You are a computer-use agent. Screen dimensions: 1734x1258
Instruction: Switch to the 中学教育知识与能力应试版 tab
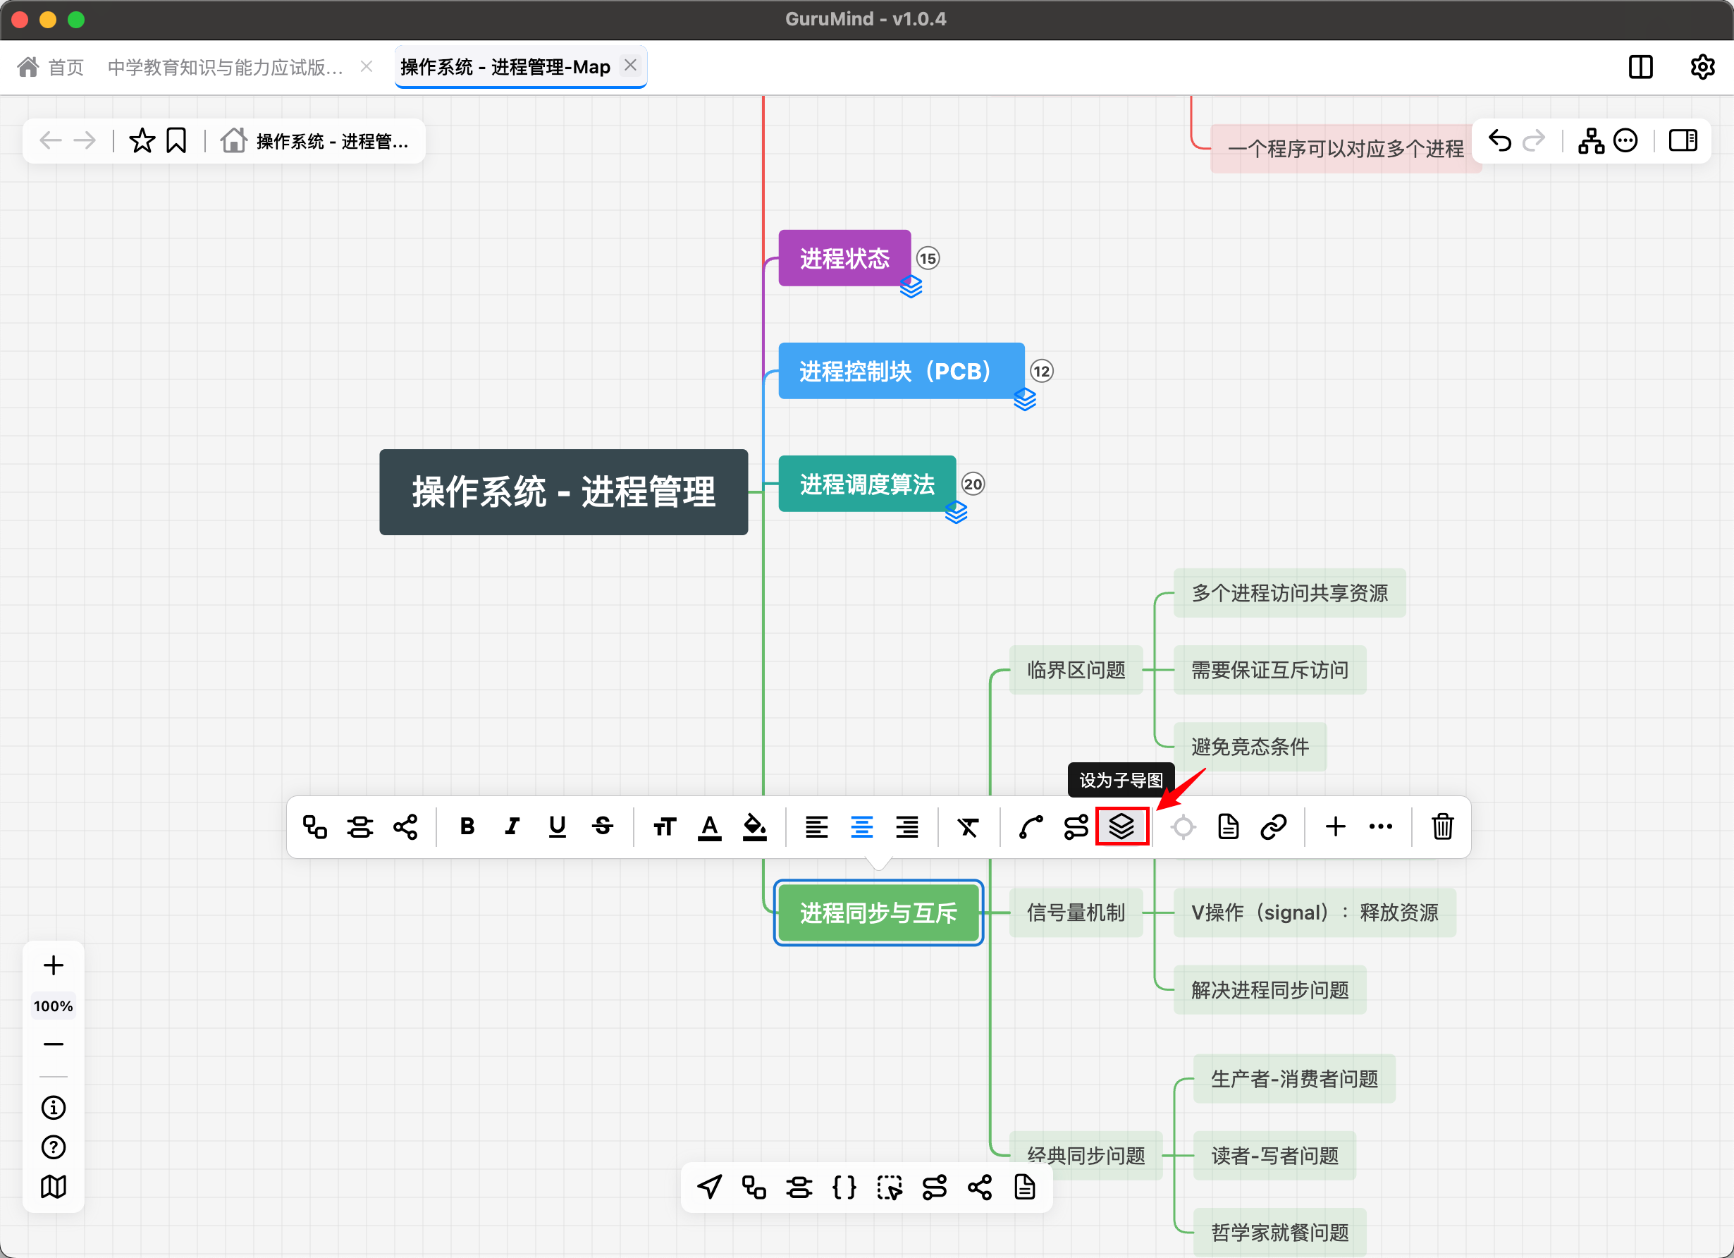click(x=226, y=67)
